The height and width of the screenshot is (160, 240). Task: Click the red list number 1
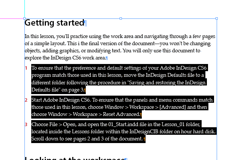(x=26, y=68)
